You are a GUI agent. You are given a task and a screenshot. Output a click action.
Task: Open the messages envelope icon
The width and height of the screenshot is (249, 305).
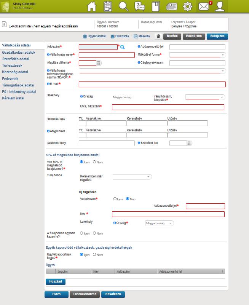tap(204, 6)
